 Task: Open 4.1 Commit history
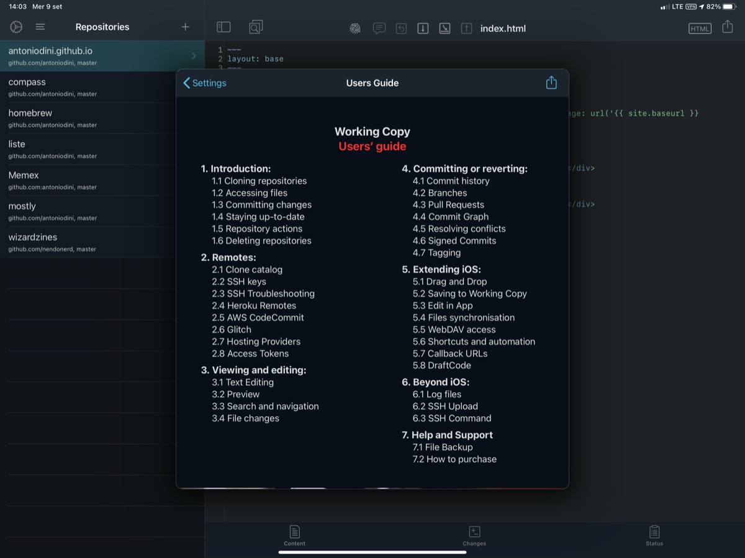pyautogui.click(x=451, y=181)
